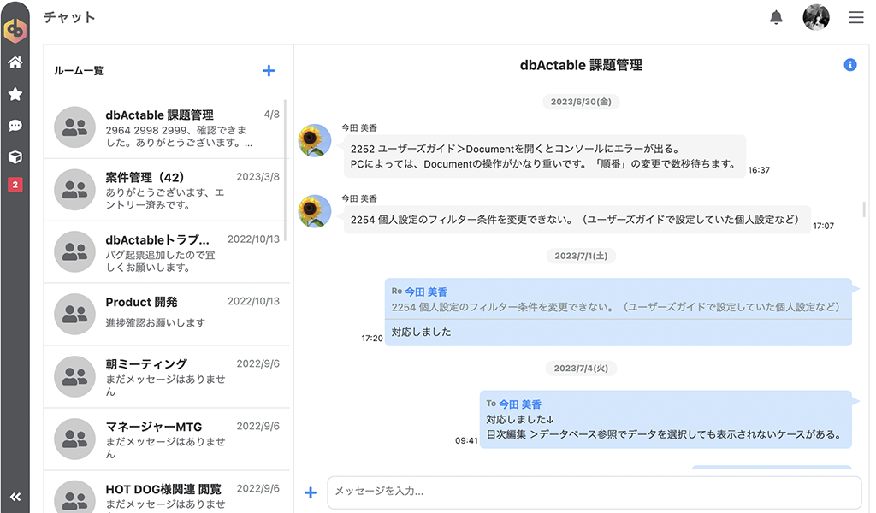Click the ルーム一覧 heading
This screenshot has height=513, width=876.
[79, 71]
